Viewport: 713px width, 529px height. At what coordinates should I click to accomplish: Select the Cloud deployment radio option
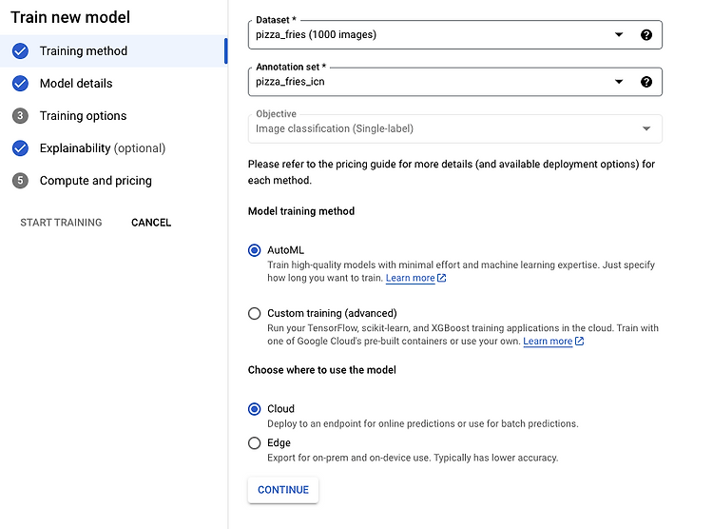tap(255, 409)
